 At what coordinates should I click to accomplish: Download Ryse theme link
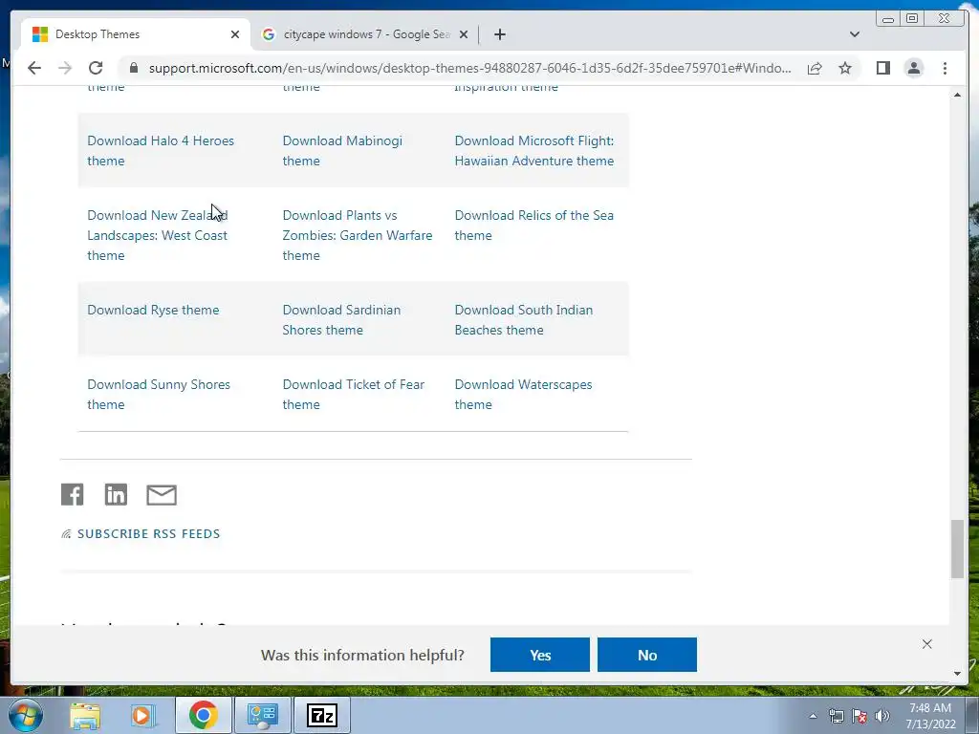(153, 311)
